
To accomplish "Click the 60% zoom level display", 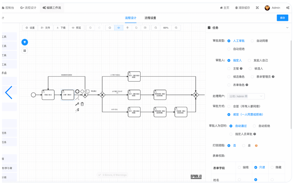I will [166, 28].
